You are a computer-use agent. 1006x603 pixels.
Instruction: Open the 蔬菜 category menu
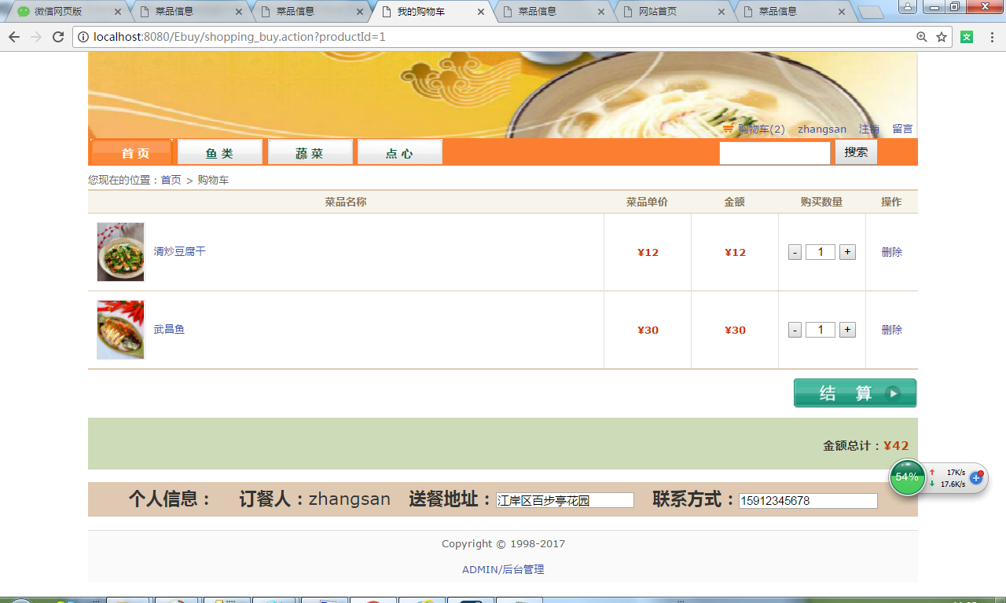(310, 152)
